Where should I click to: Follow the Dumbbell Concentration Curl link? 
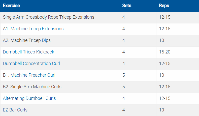[31, 64]
